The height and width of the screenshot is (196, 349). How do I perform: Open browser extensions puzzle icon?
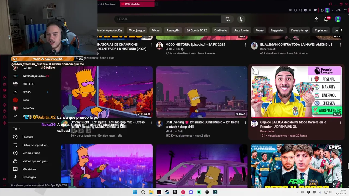pos(322,10)
